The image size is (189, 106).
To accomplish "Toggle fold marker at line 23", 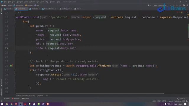I will tap(15, 52).
